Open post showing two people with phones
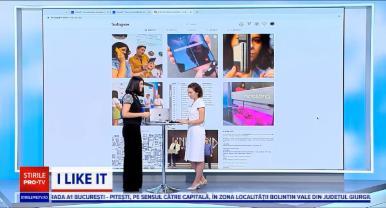 coord(137,56)
